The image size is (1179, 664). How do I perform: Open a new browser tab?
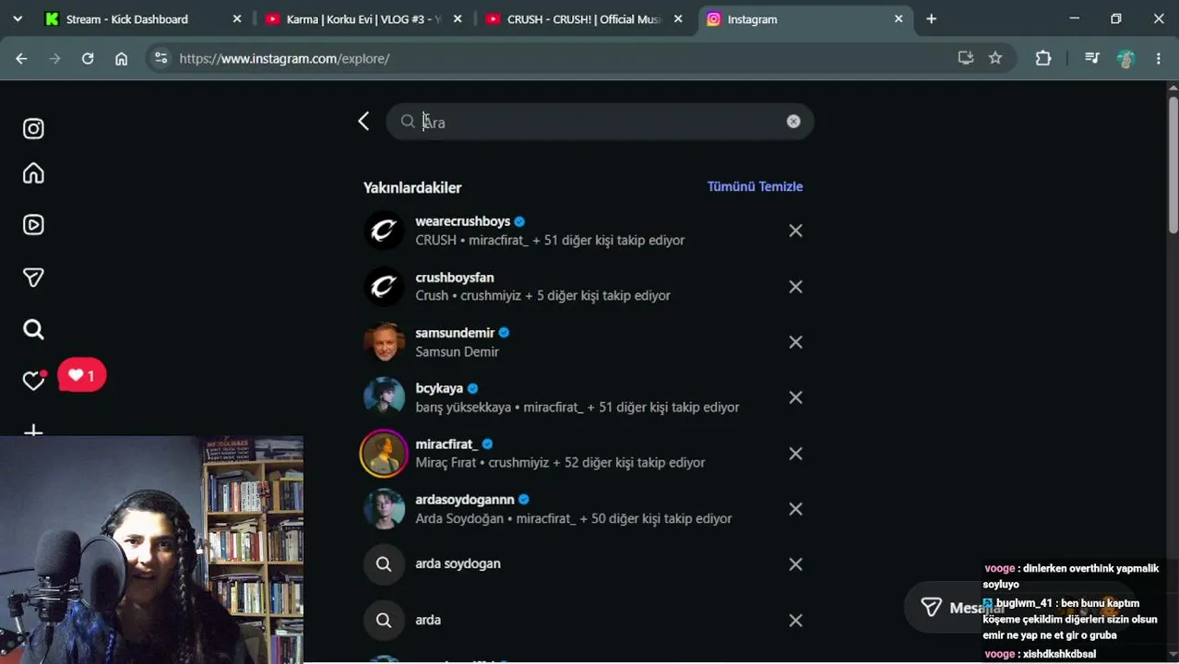(931, 18)
